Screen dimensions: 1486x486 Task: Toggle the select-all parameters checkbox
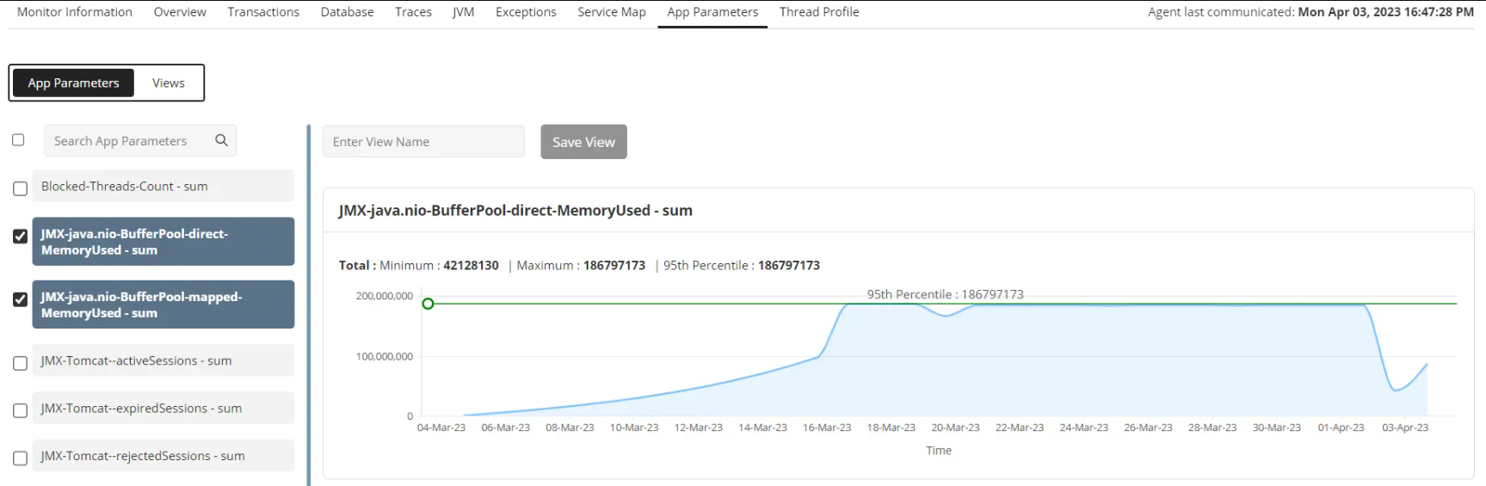coord(18,139)
